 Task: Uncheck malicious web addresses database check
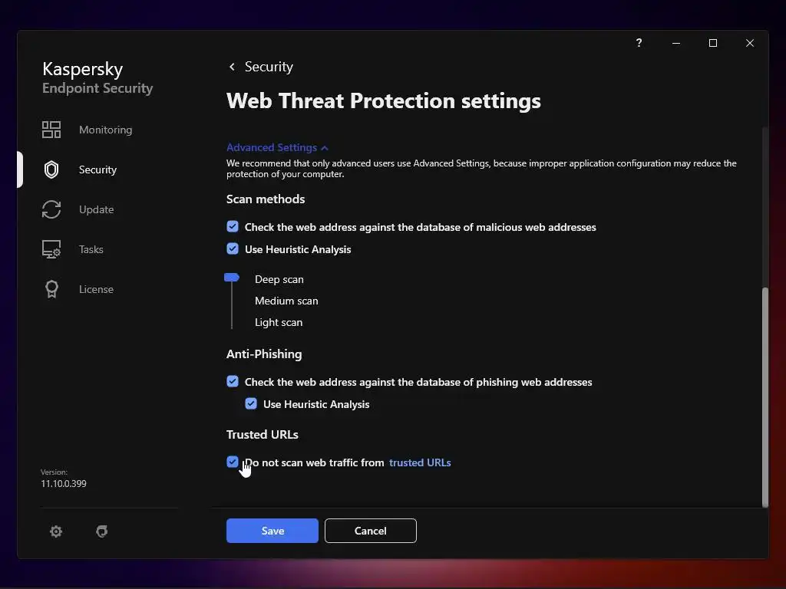tap(233, 226)
